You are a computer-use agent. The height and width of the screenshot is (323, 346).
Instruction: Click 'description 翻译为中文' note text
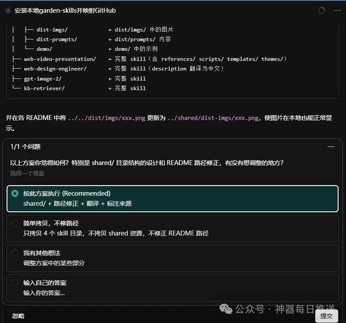click(x=186, y=69)
